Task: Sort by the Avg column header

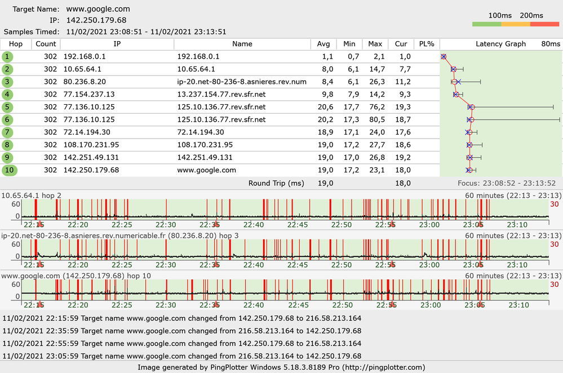Action: [x=323, y=44]
